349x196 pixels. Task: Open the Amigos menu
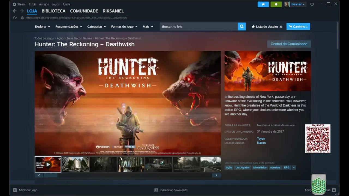pyautogui.click(x=44, y=4)
